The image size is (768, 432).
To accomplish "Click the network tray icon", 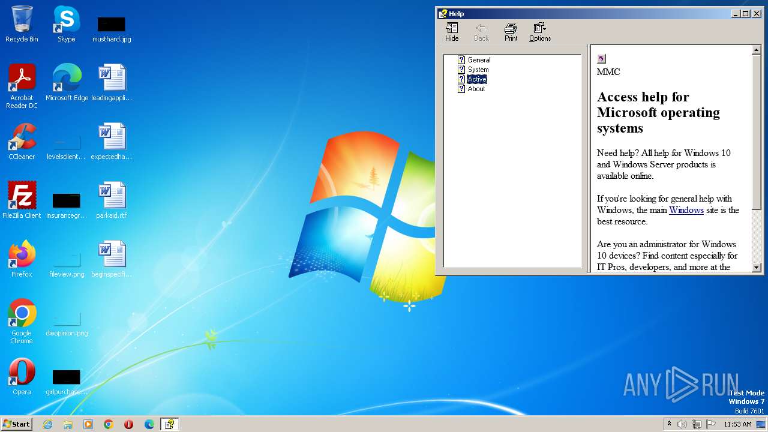I will coord(697,424).
